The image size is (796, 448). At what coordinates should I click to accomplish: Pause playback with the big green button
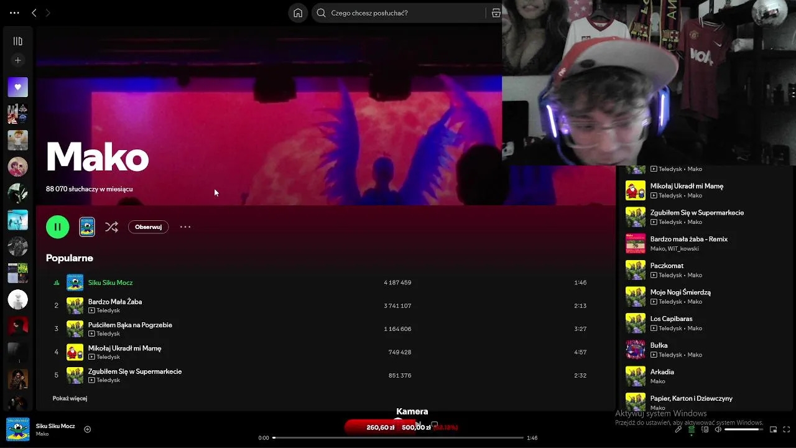click(x=57, y=227)
